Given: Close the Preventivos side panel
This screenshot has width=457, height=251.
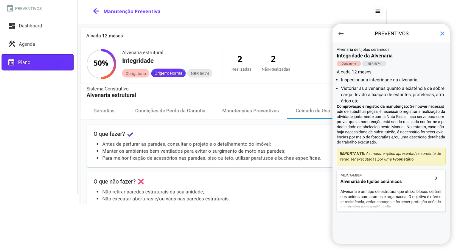Looking at the screenshot, I should click(x=442, y=33).
